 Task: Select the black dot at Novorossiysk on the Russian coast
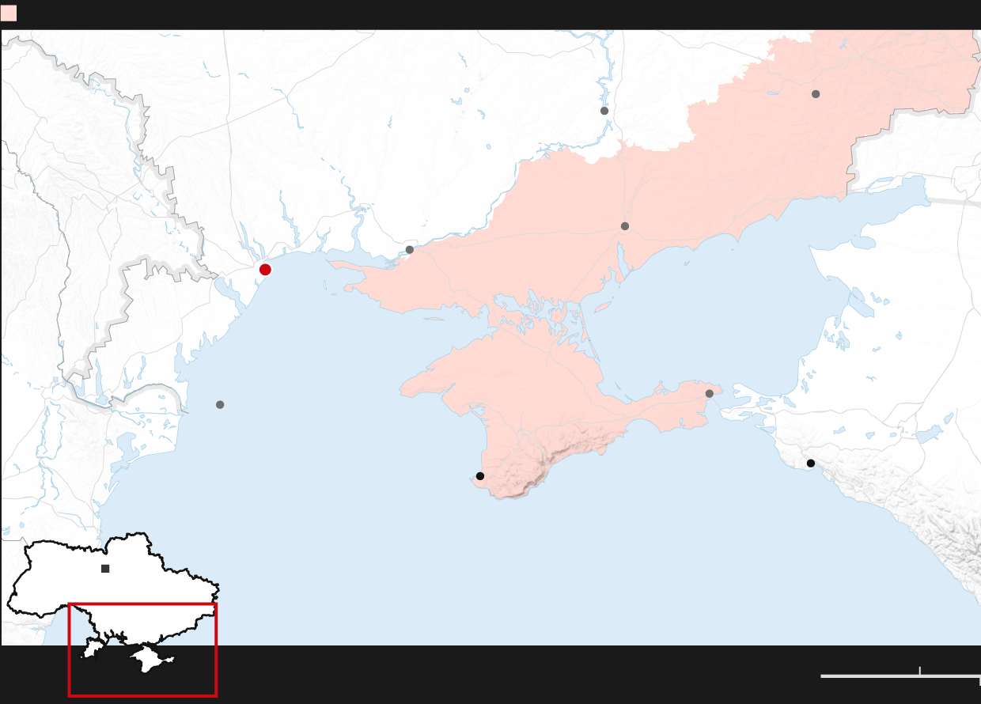pos(811,464)
